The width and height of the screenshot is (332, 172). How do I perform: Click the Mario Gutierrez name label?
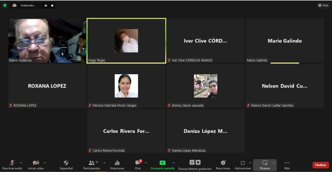click(20, 60)
